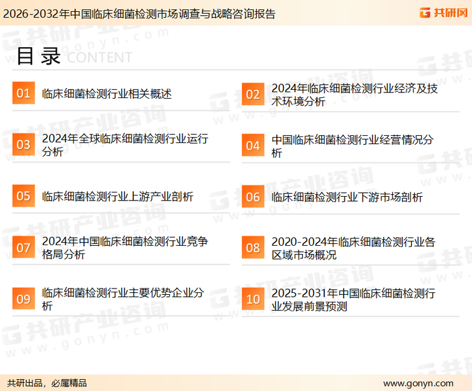Viewport: 472px width, 391px height.
Task: Open chapter 临床细菌检测行业下游市场剖析
Action: point(347,197)
